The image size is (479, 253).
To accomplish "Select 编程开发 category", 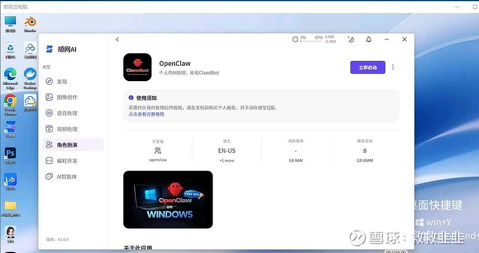I will pyautogui.click(x=73, y=161).
